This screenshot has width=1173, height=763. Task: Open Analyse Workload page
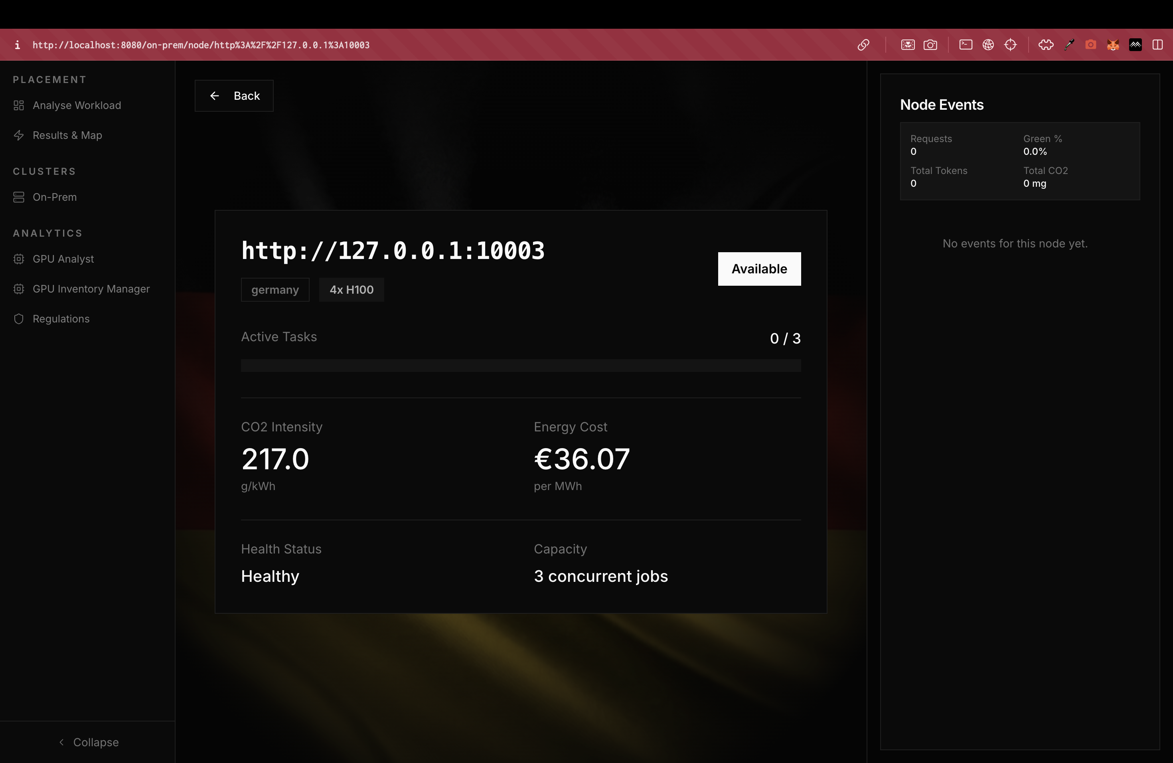pos(76,105)
